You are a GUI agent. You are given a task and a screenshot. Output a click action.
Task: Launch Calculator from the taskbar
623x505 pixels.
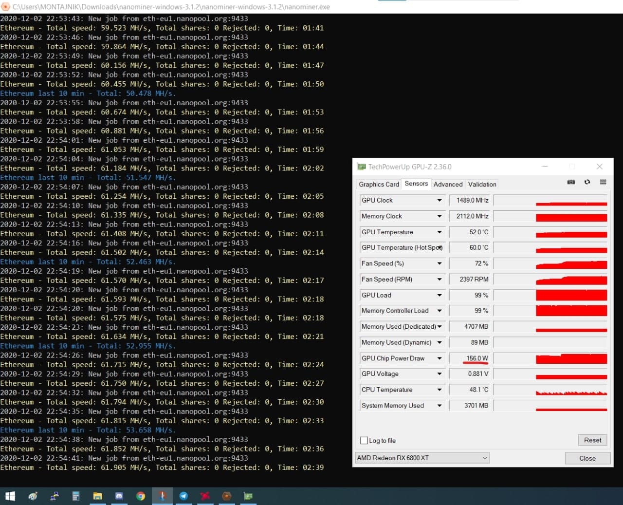pyautogui.click(x=76, y=496)
